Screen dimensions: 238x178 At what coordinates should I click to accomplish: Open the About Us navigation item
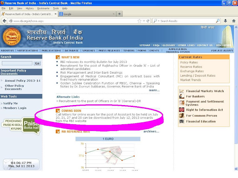click(7, 50)
